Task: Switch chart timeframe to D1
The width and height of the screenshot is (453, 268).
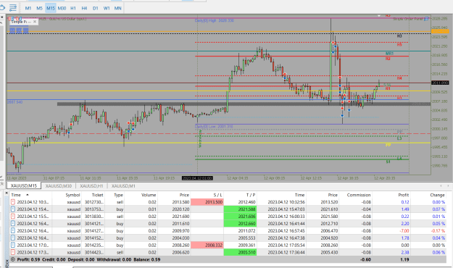Action: point(96,8)
